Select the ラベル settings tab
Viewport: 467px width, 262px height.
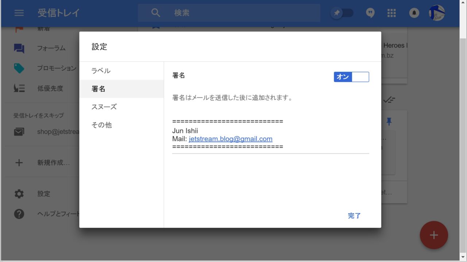(x=101, y=71)
